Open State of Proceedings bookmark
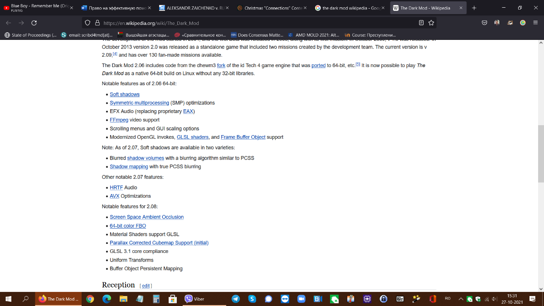544x306 pixels. tap(30, 35)
